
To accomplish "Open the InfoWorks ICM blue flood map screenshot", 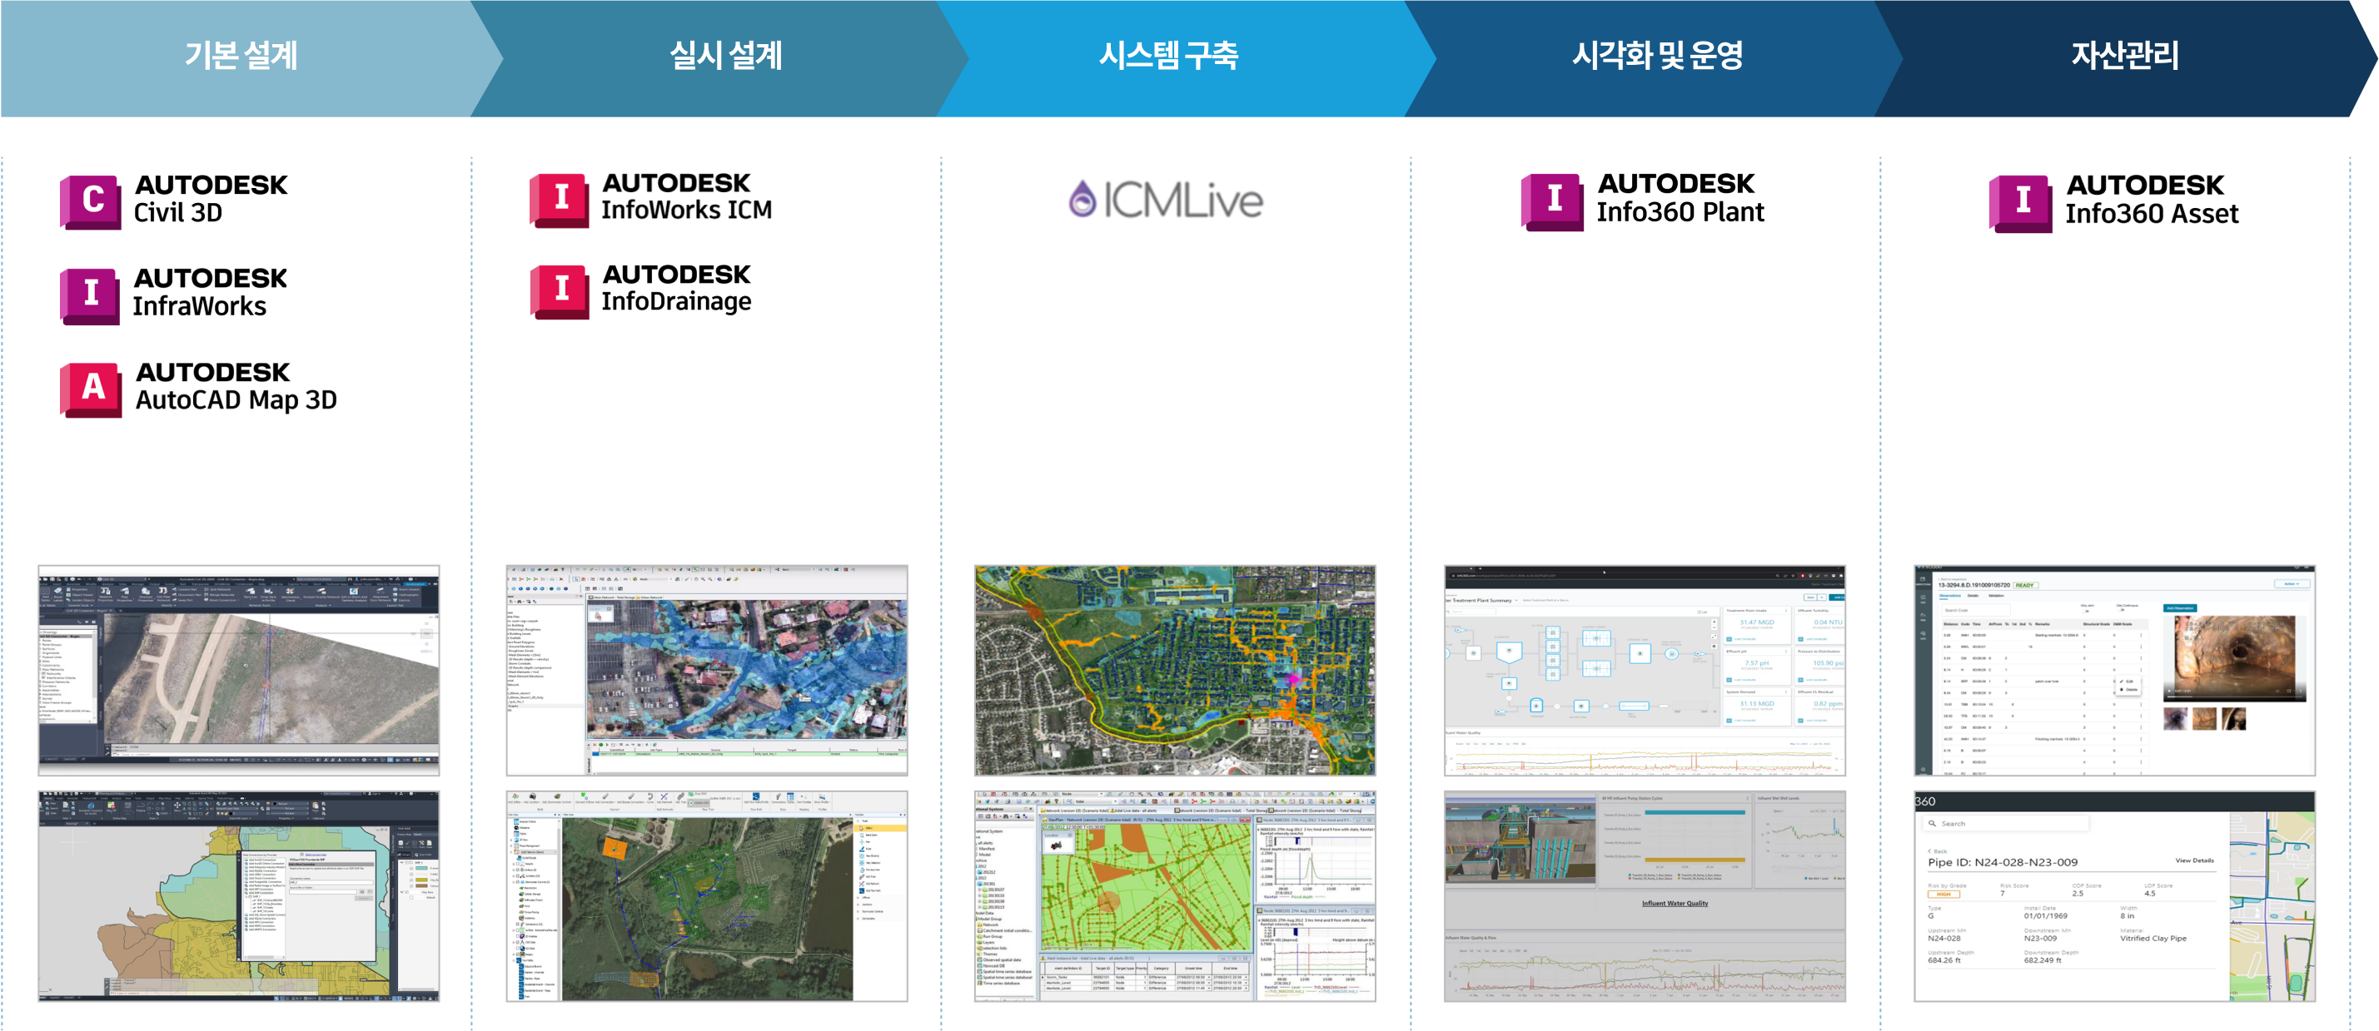I will (x=708, y=671).
